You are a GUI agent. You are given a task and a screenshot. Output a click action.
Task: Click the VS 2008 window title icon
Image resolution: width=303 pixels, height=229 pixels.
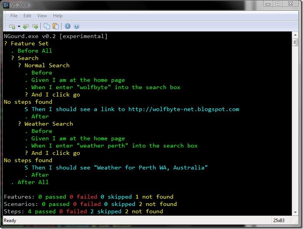coord(6,5)
